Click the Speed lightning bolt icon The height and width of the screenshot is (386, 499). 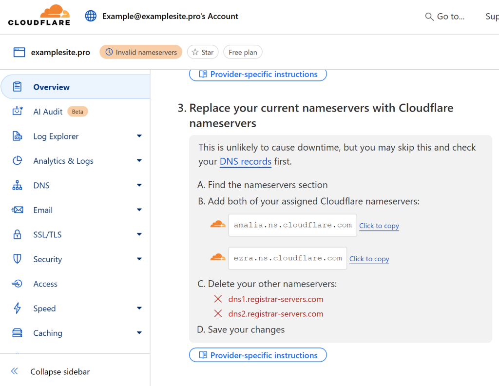point(18,309)
